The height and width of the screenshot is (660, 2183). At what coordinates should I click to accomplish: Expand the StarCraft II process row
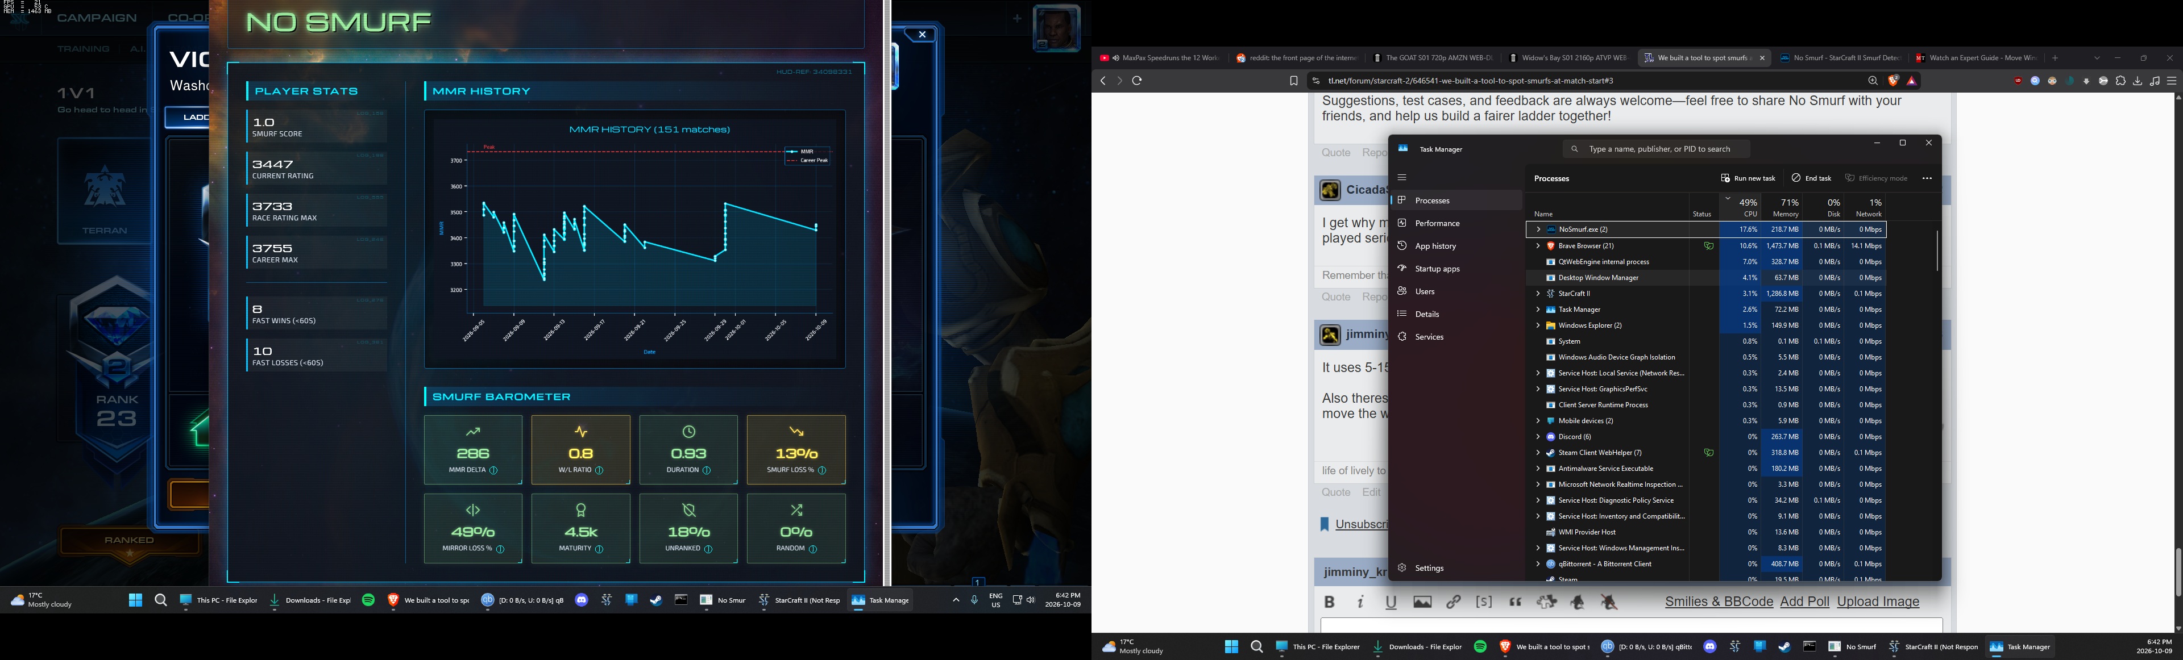1538,294
